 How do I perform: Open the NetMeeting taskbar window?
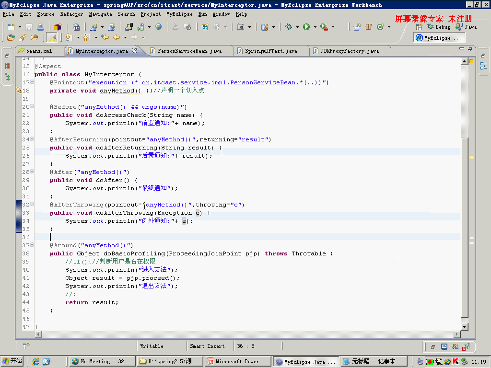pyautogui.click(x=102, y=361)
